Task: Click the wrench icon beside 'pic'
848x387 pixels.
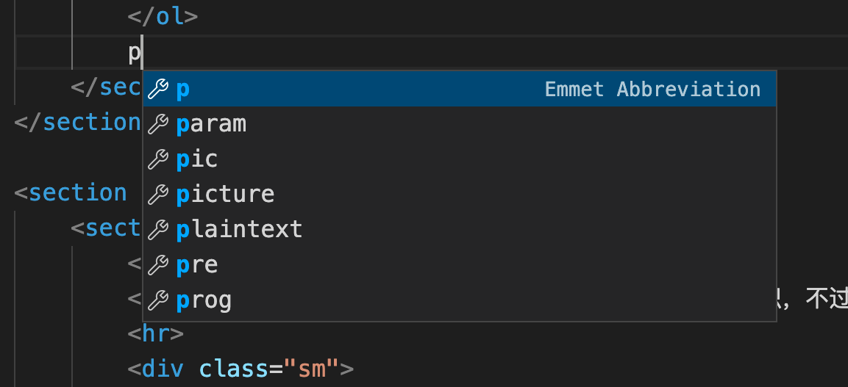Action: 158,159
